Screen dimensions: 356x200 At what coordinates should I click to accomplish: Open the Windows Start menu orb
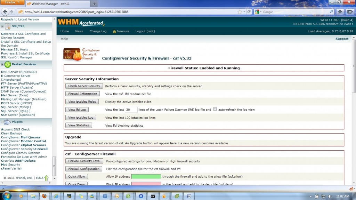coord(7,196)
